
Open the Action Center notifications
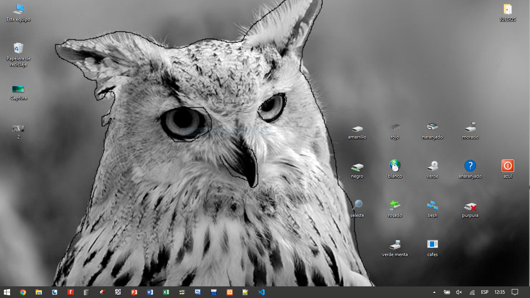[515, 292]
